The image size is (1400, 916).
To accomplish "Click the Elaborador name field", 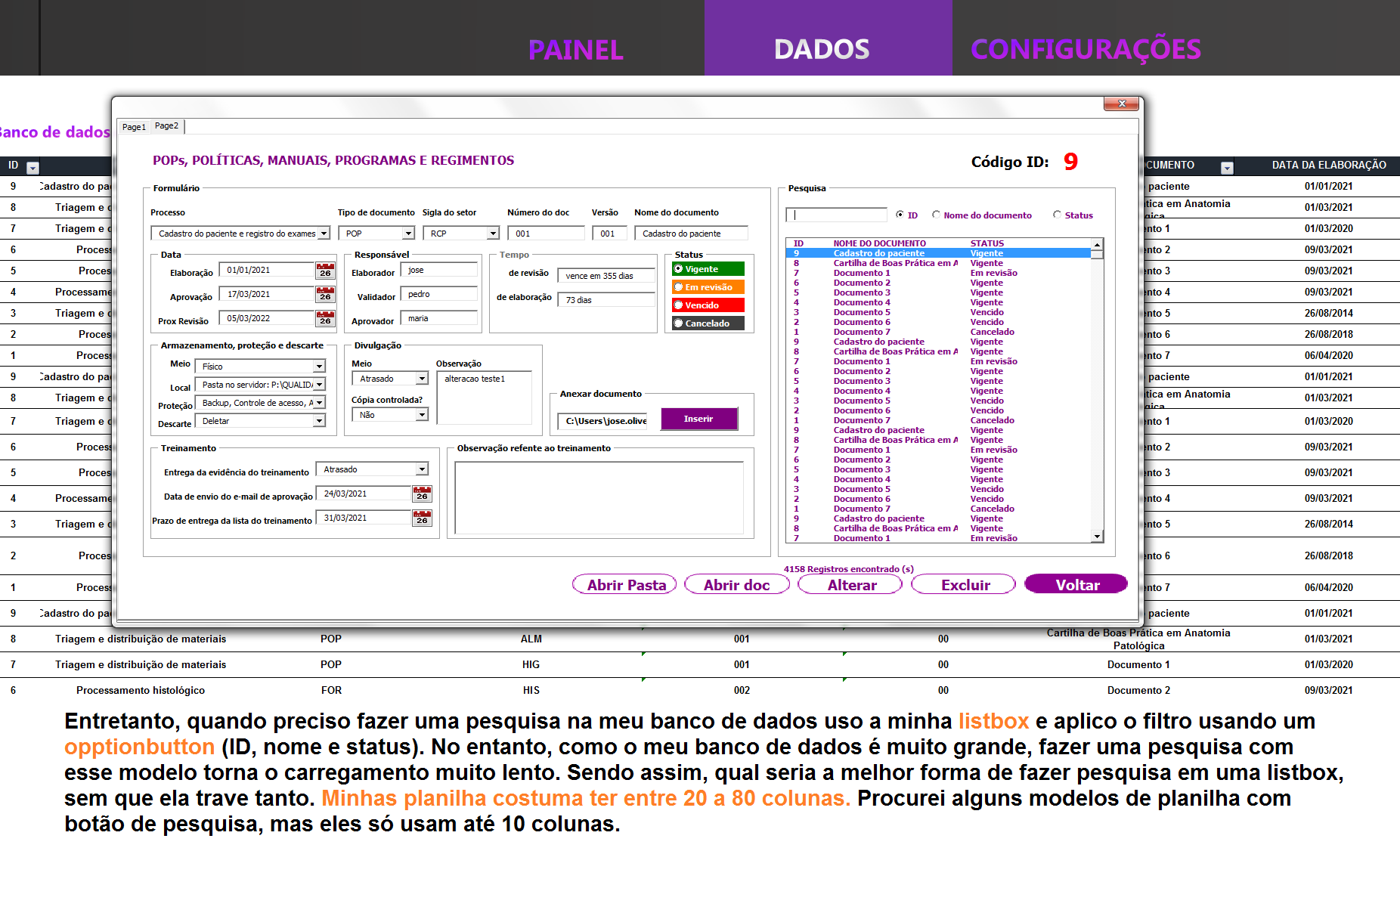I will pyautogui.click(x=438, y=270).
